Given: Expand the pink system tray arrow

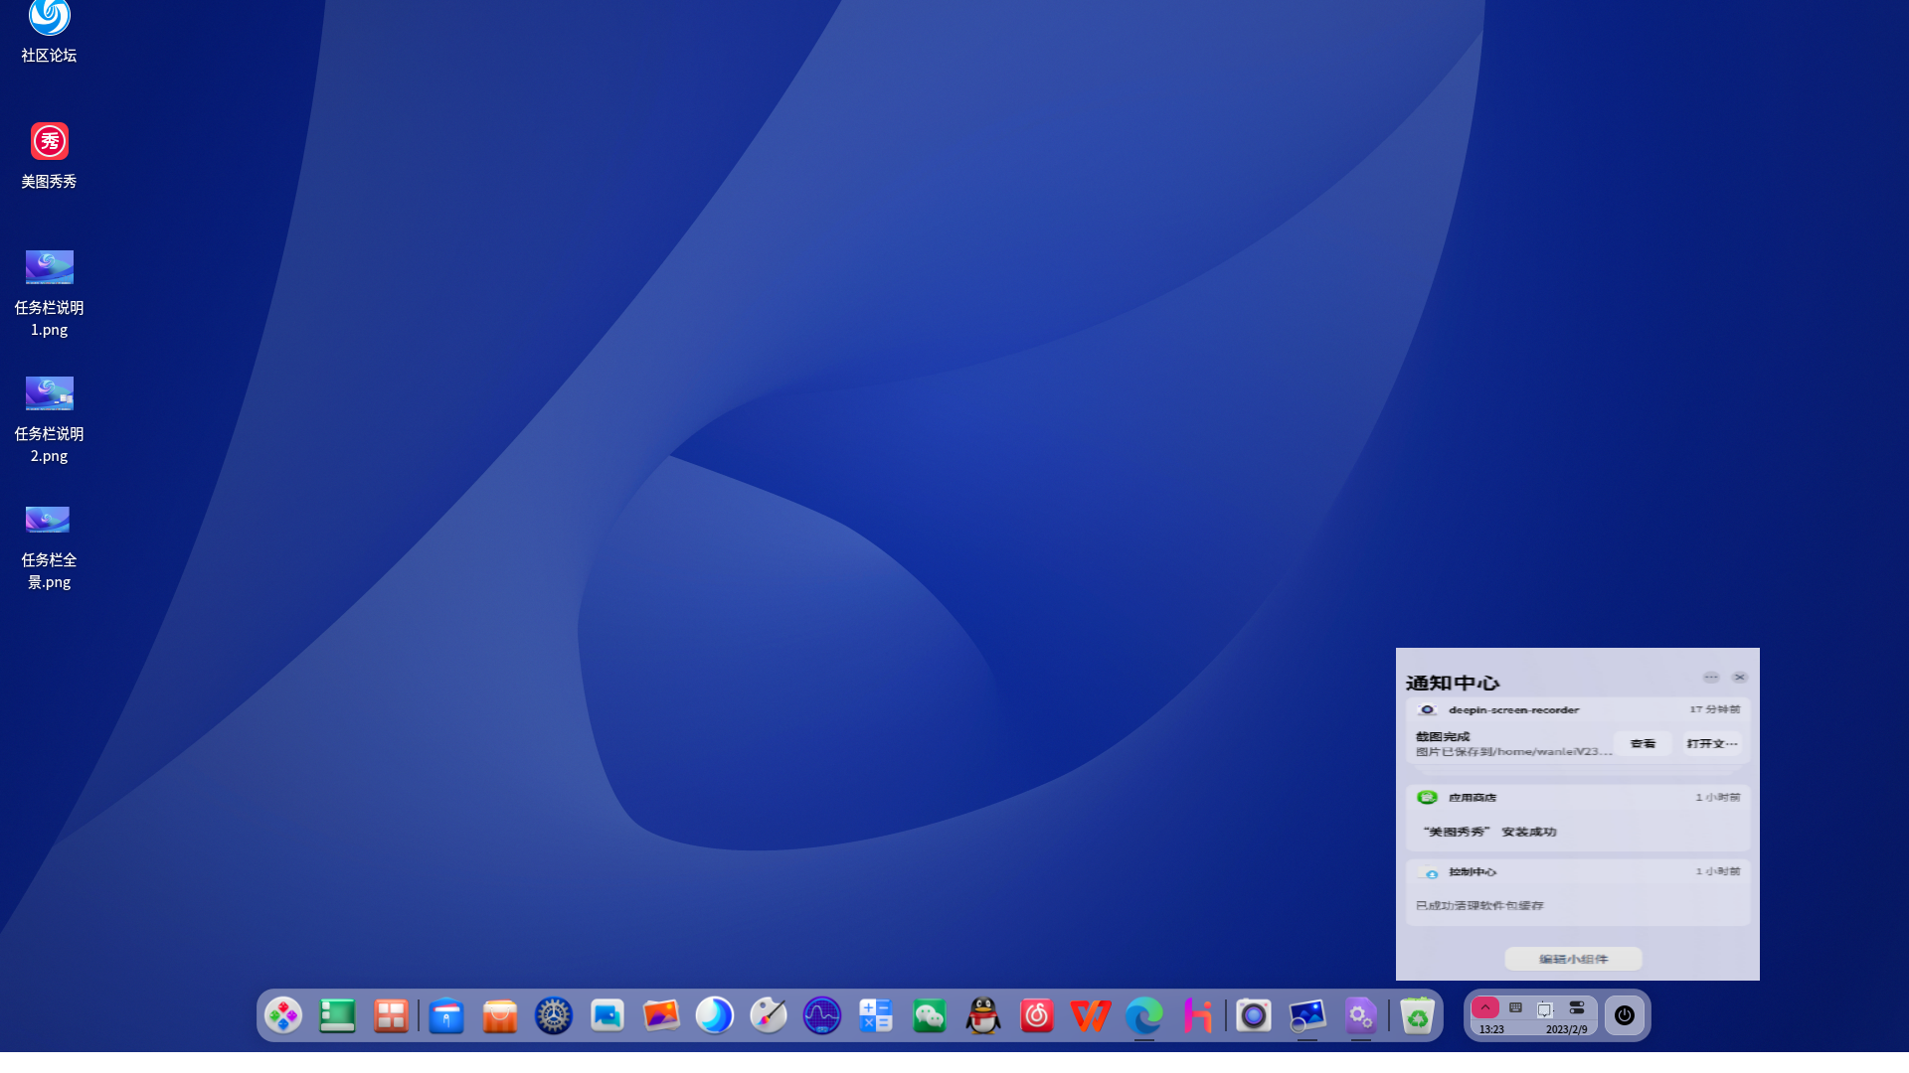Looking at the screenshot, I should [x=1484, y=1007].
